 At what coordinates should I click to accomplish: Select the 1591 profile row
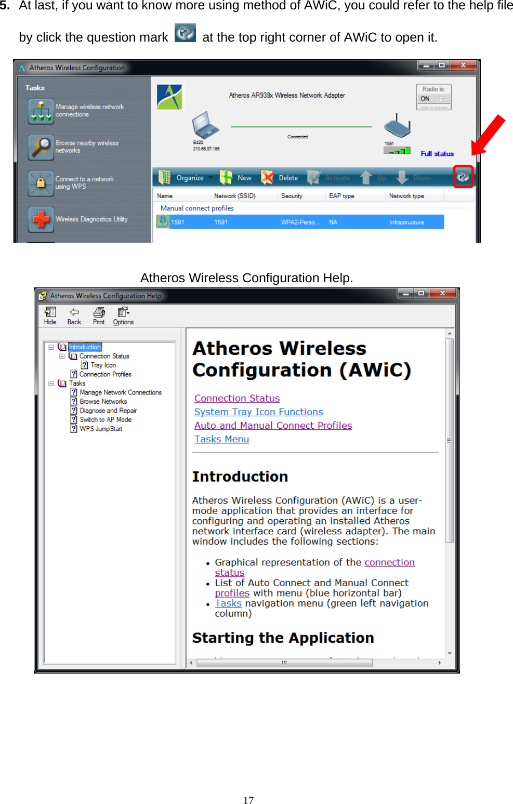[x=300, y=222]
